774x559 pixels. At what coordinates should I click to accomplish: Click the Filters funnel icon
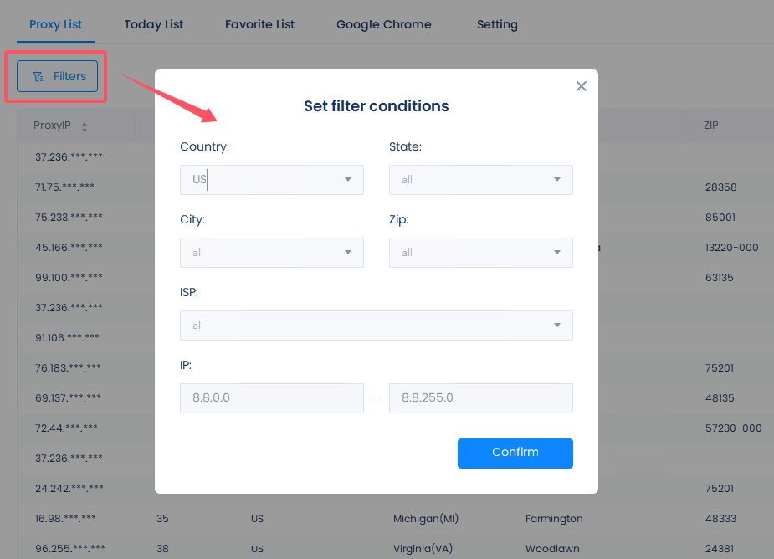[x=38, y=77]
